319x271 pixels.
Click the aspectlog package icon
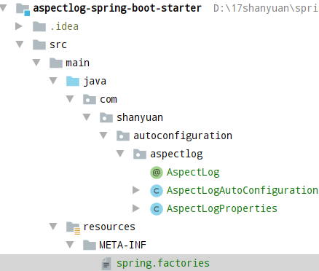click(140, 154)
